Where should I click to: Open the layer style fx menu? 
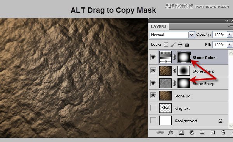[x=171, y=132]
